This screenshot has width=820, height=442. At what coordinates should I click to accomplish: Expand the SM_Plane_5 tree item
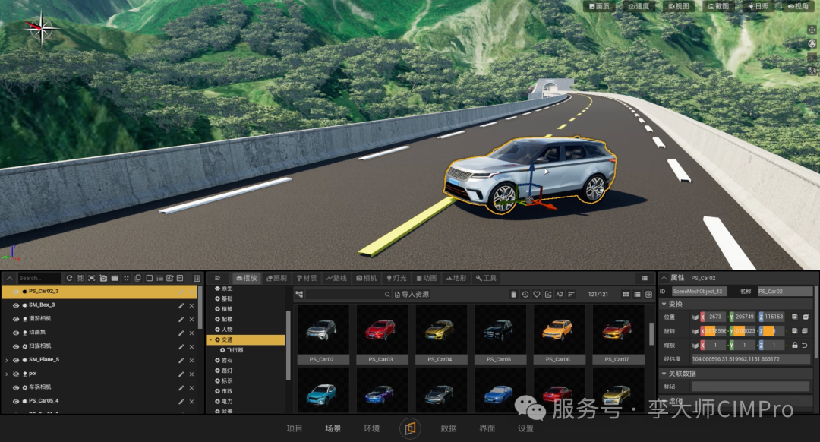point(7,360)
